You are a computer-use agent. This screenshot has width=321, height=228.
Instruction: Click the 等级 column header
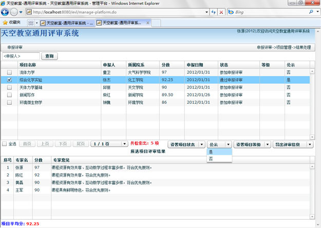pos(272,65)
